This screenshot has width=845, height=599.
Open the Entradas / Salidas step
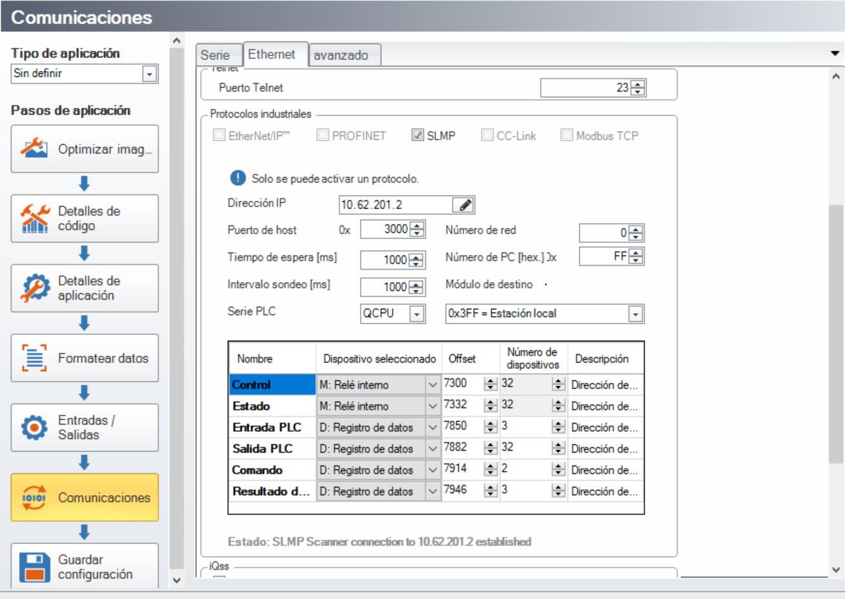tap(85, 427)
